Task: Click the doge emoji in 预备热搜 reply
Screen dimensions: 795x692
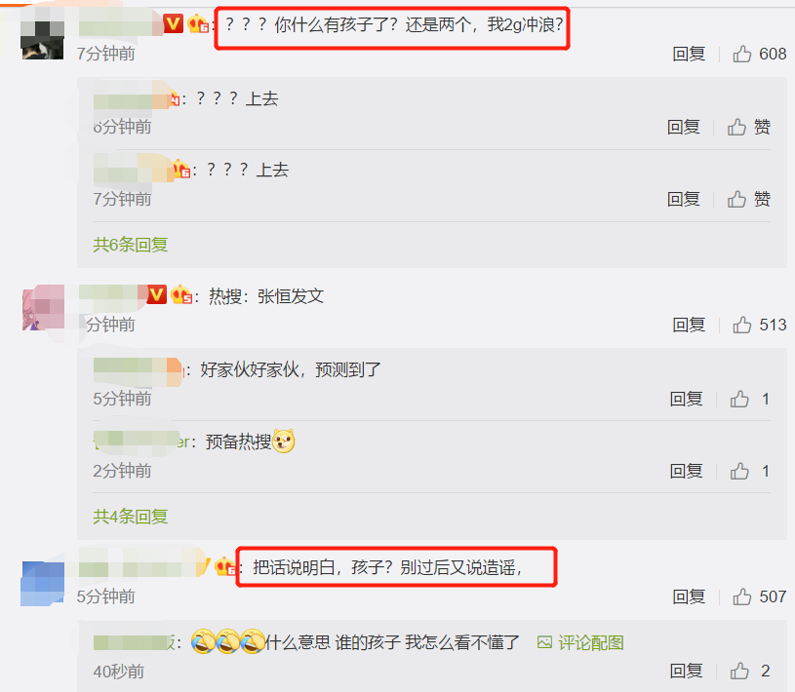Action: (284, 441)
